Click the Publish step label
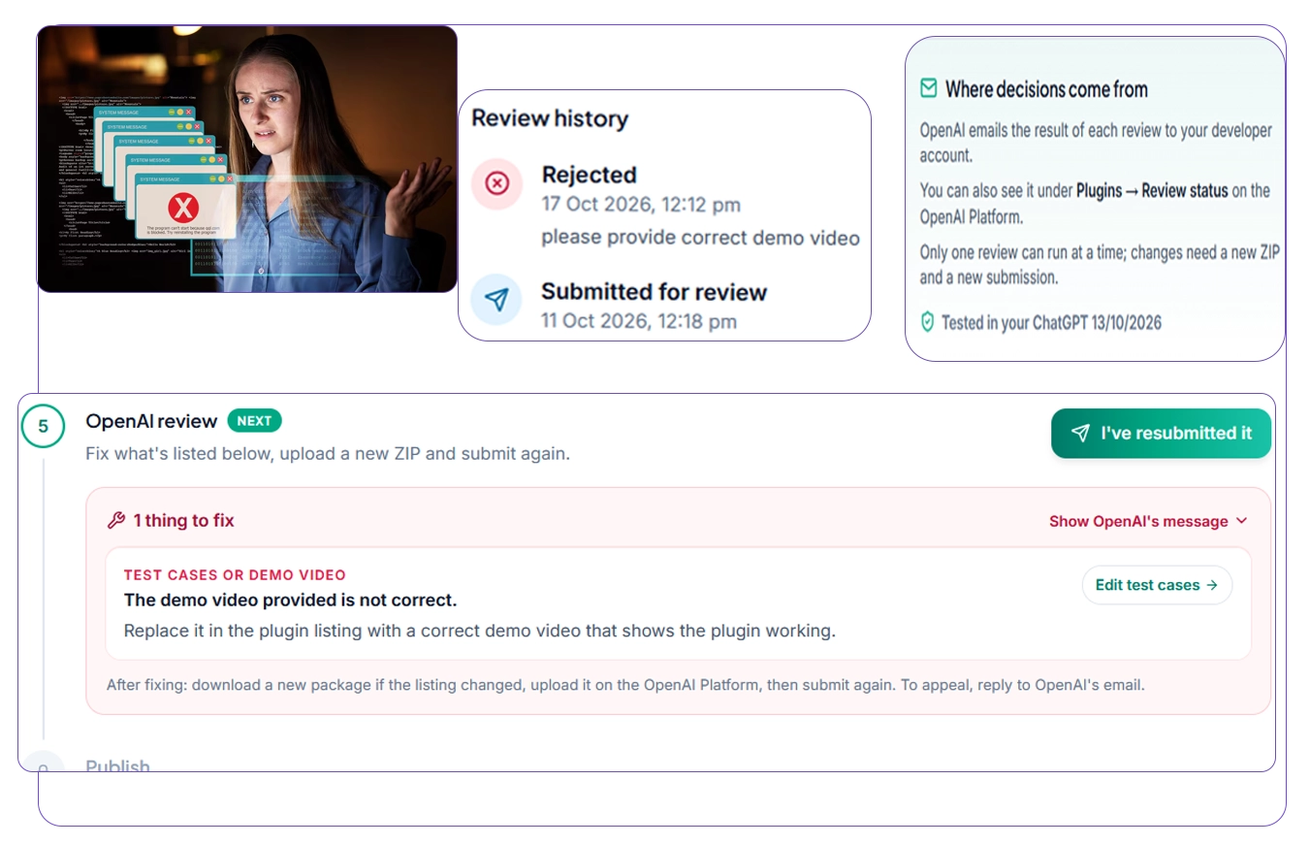The height and width of the screenshot is (845, 1310). [117, 765]
